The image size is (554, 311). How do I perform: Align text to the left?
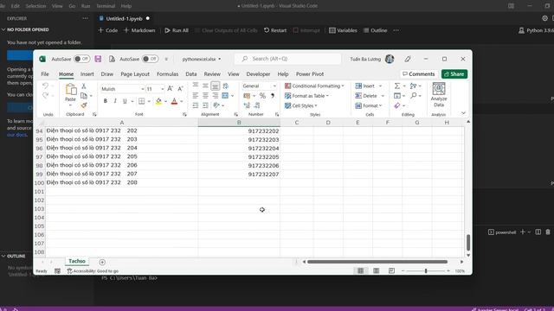pyautogui.click(x=196, y=96)
